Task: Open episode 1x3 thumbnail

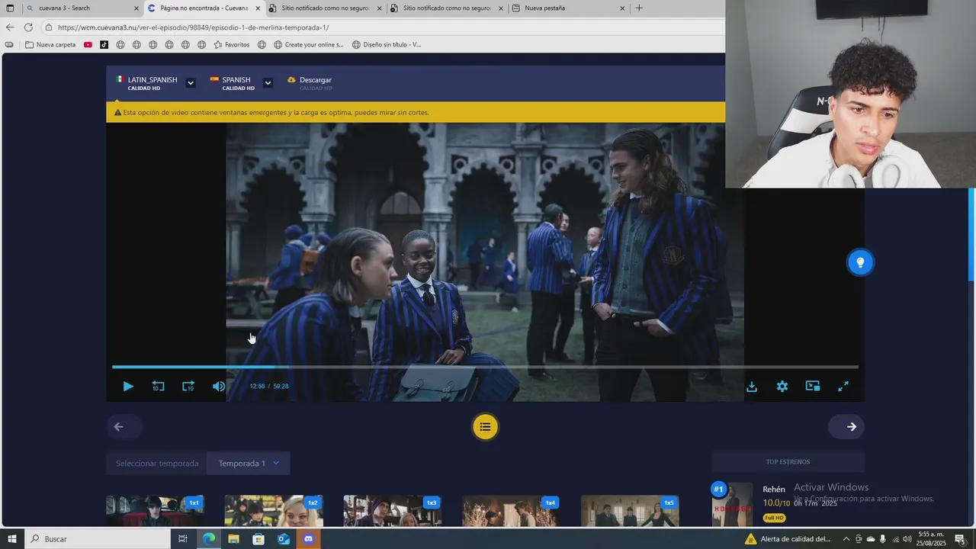Action: [393, 511]
